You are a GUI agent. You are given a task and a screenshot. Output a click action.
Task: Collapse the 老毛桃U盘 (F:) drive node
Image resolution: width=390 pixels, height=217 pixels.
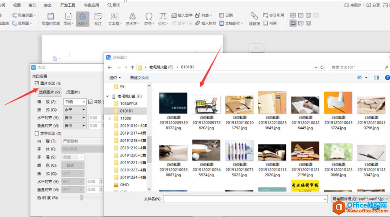click(x=107, y=96)
